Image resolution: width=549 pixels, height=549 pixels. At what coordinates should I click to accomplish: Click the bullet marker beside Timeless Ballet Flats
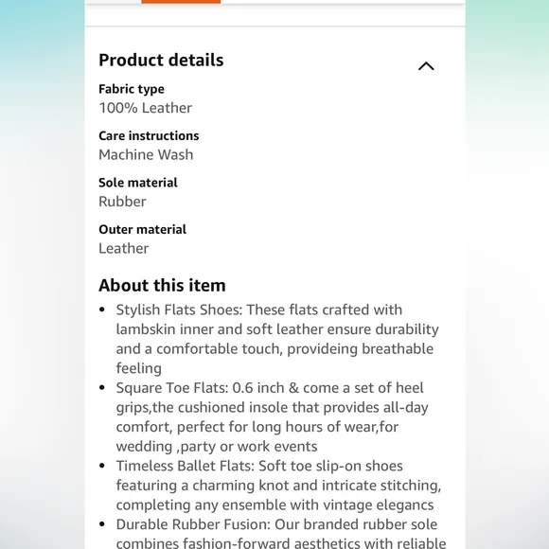pos(102,466)
